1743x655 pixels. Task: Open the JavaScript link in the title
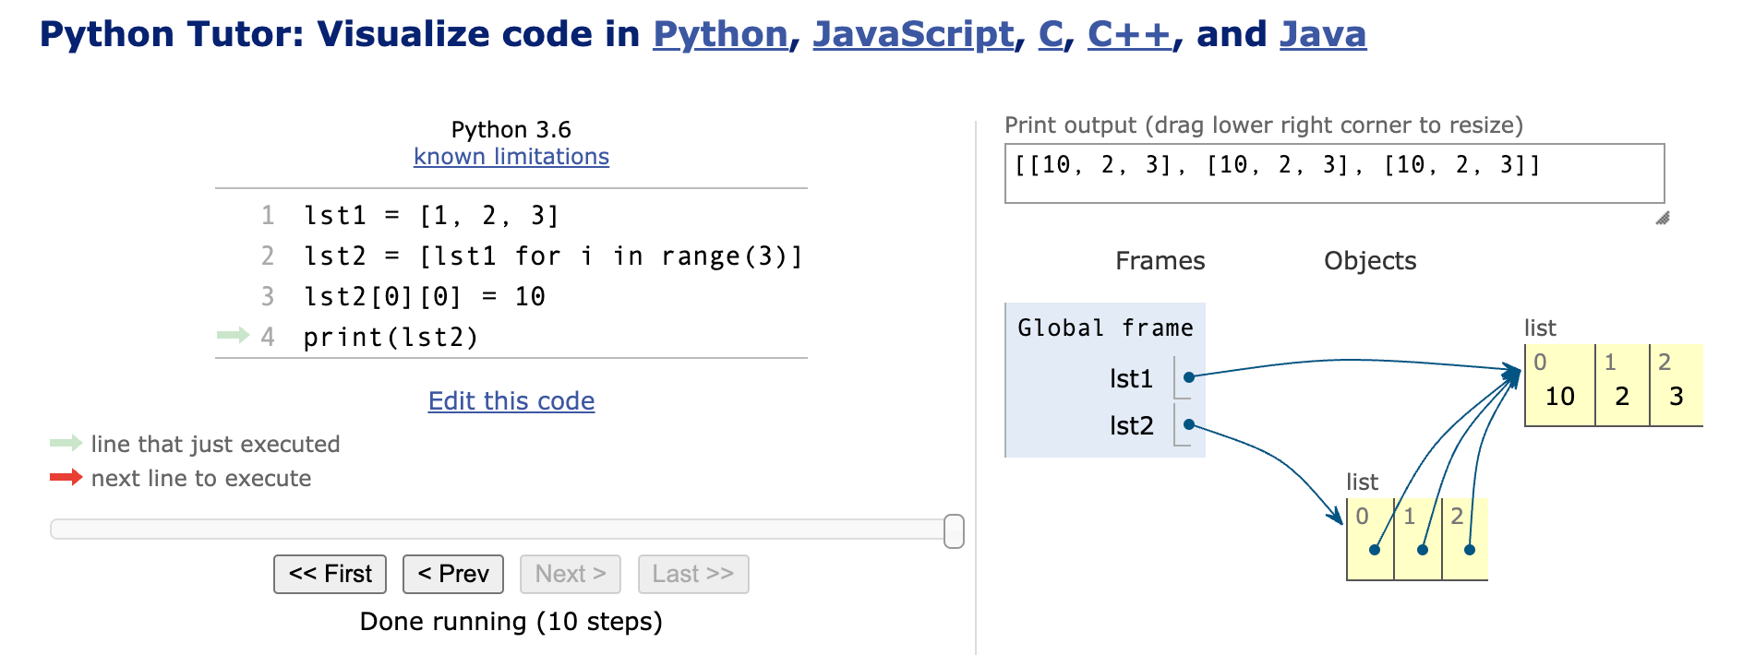913,34
